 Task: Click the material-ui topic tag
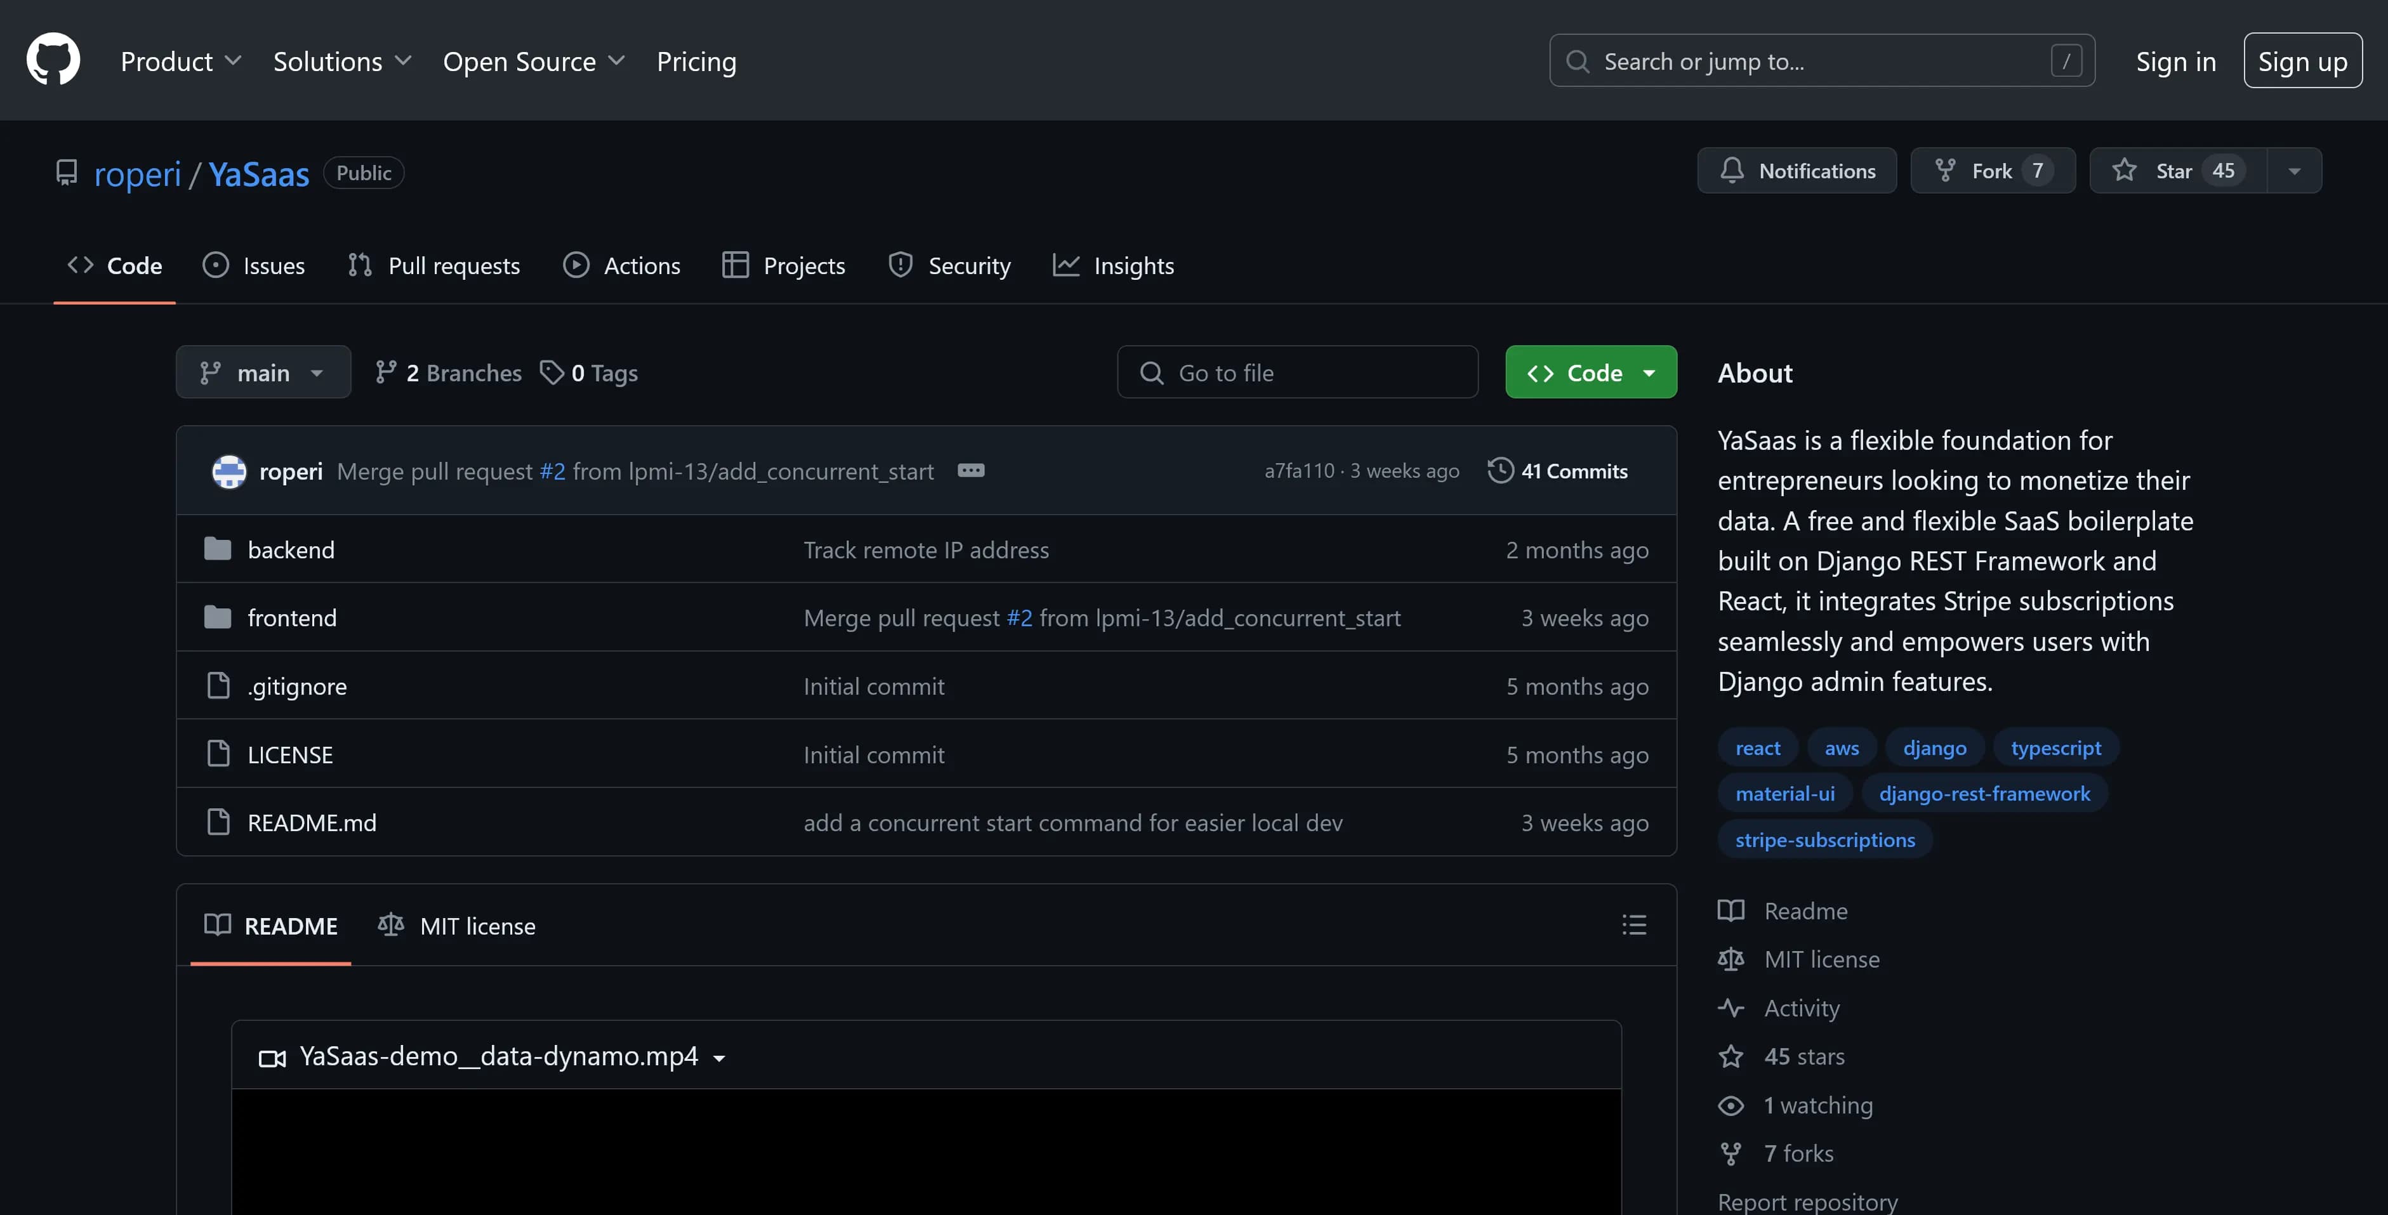1784,793
